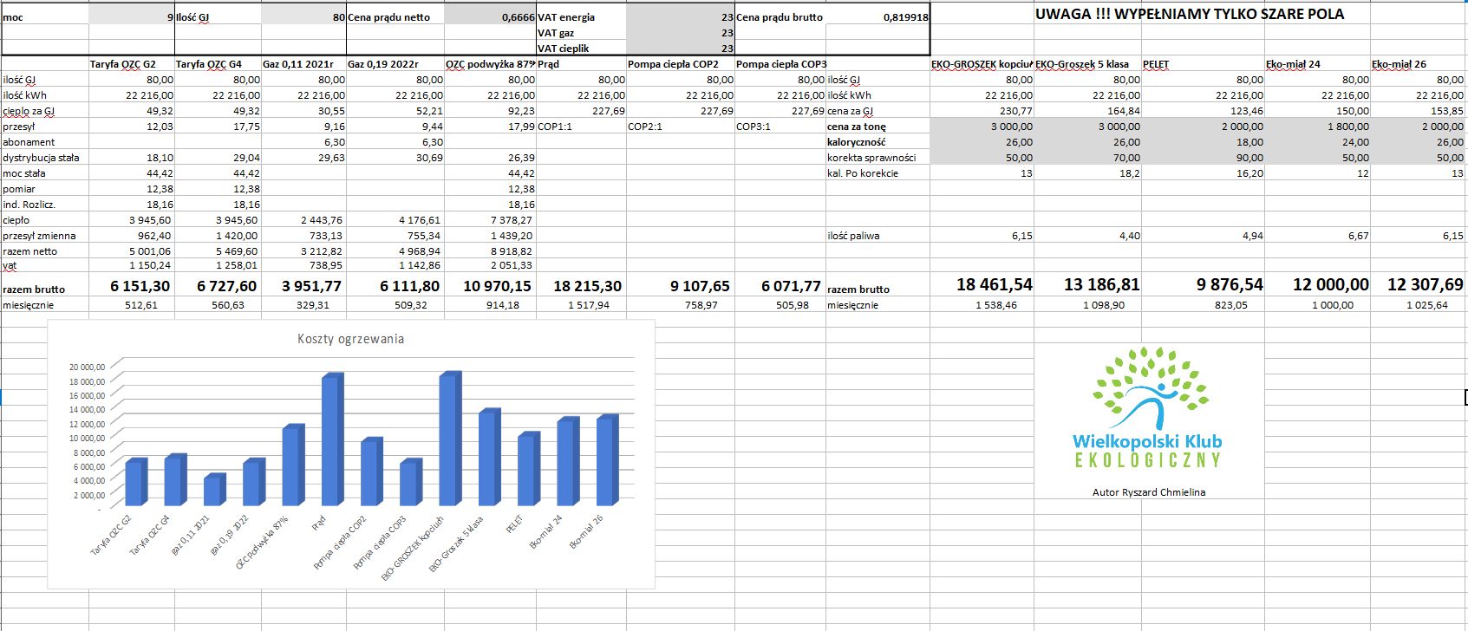Click the Eko-miał 24 total 12 000,00
Viewport: 1468px width, 631px height.
click(1331, 284)
